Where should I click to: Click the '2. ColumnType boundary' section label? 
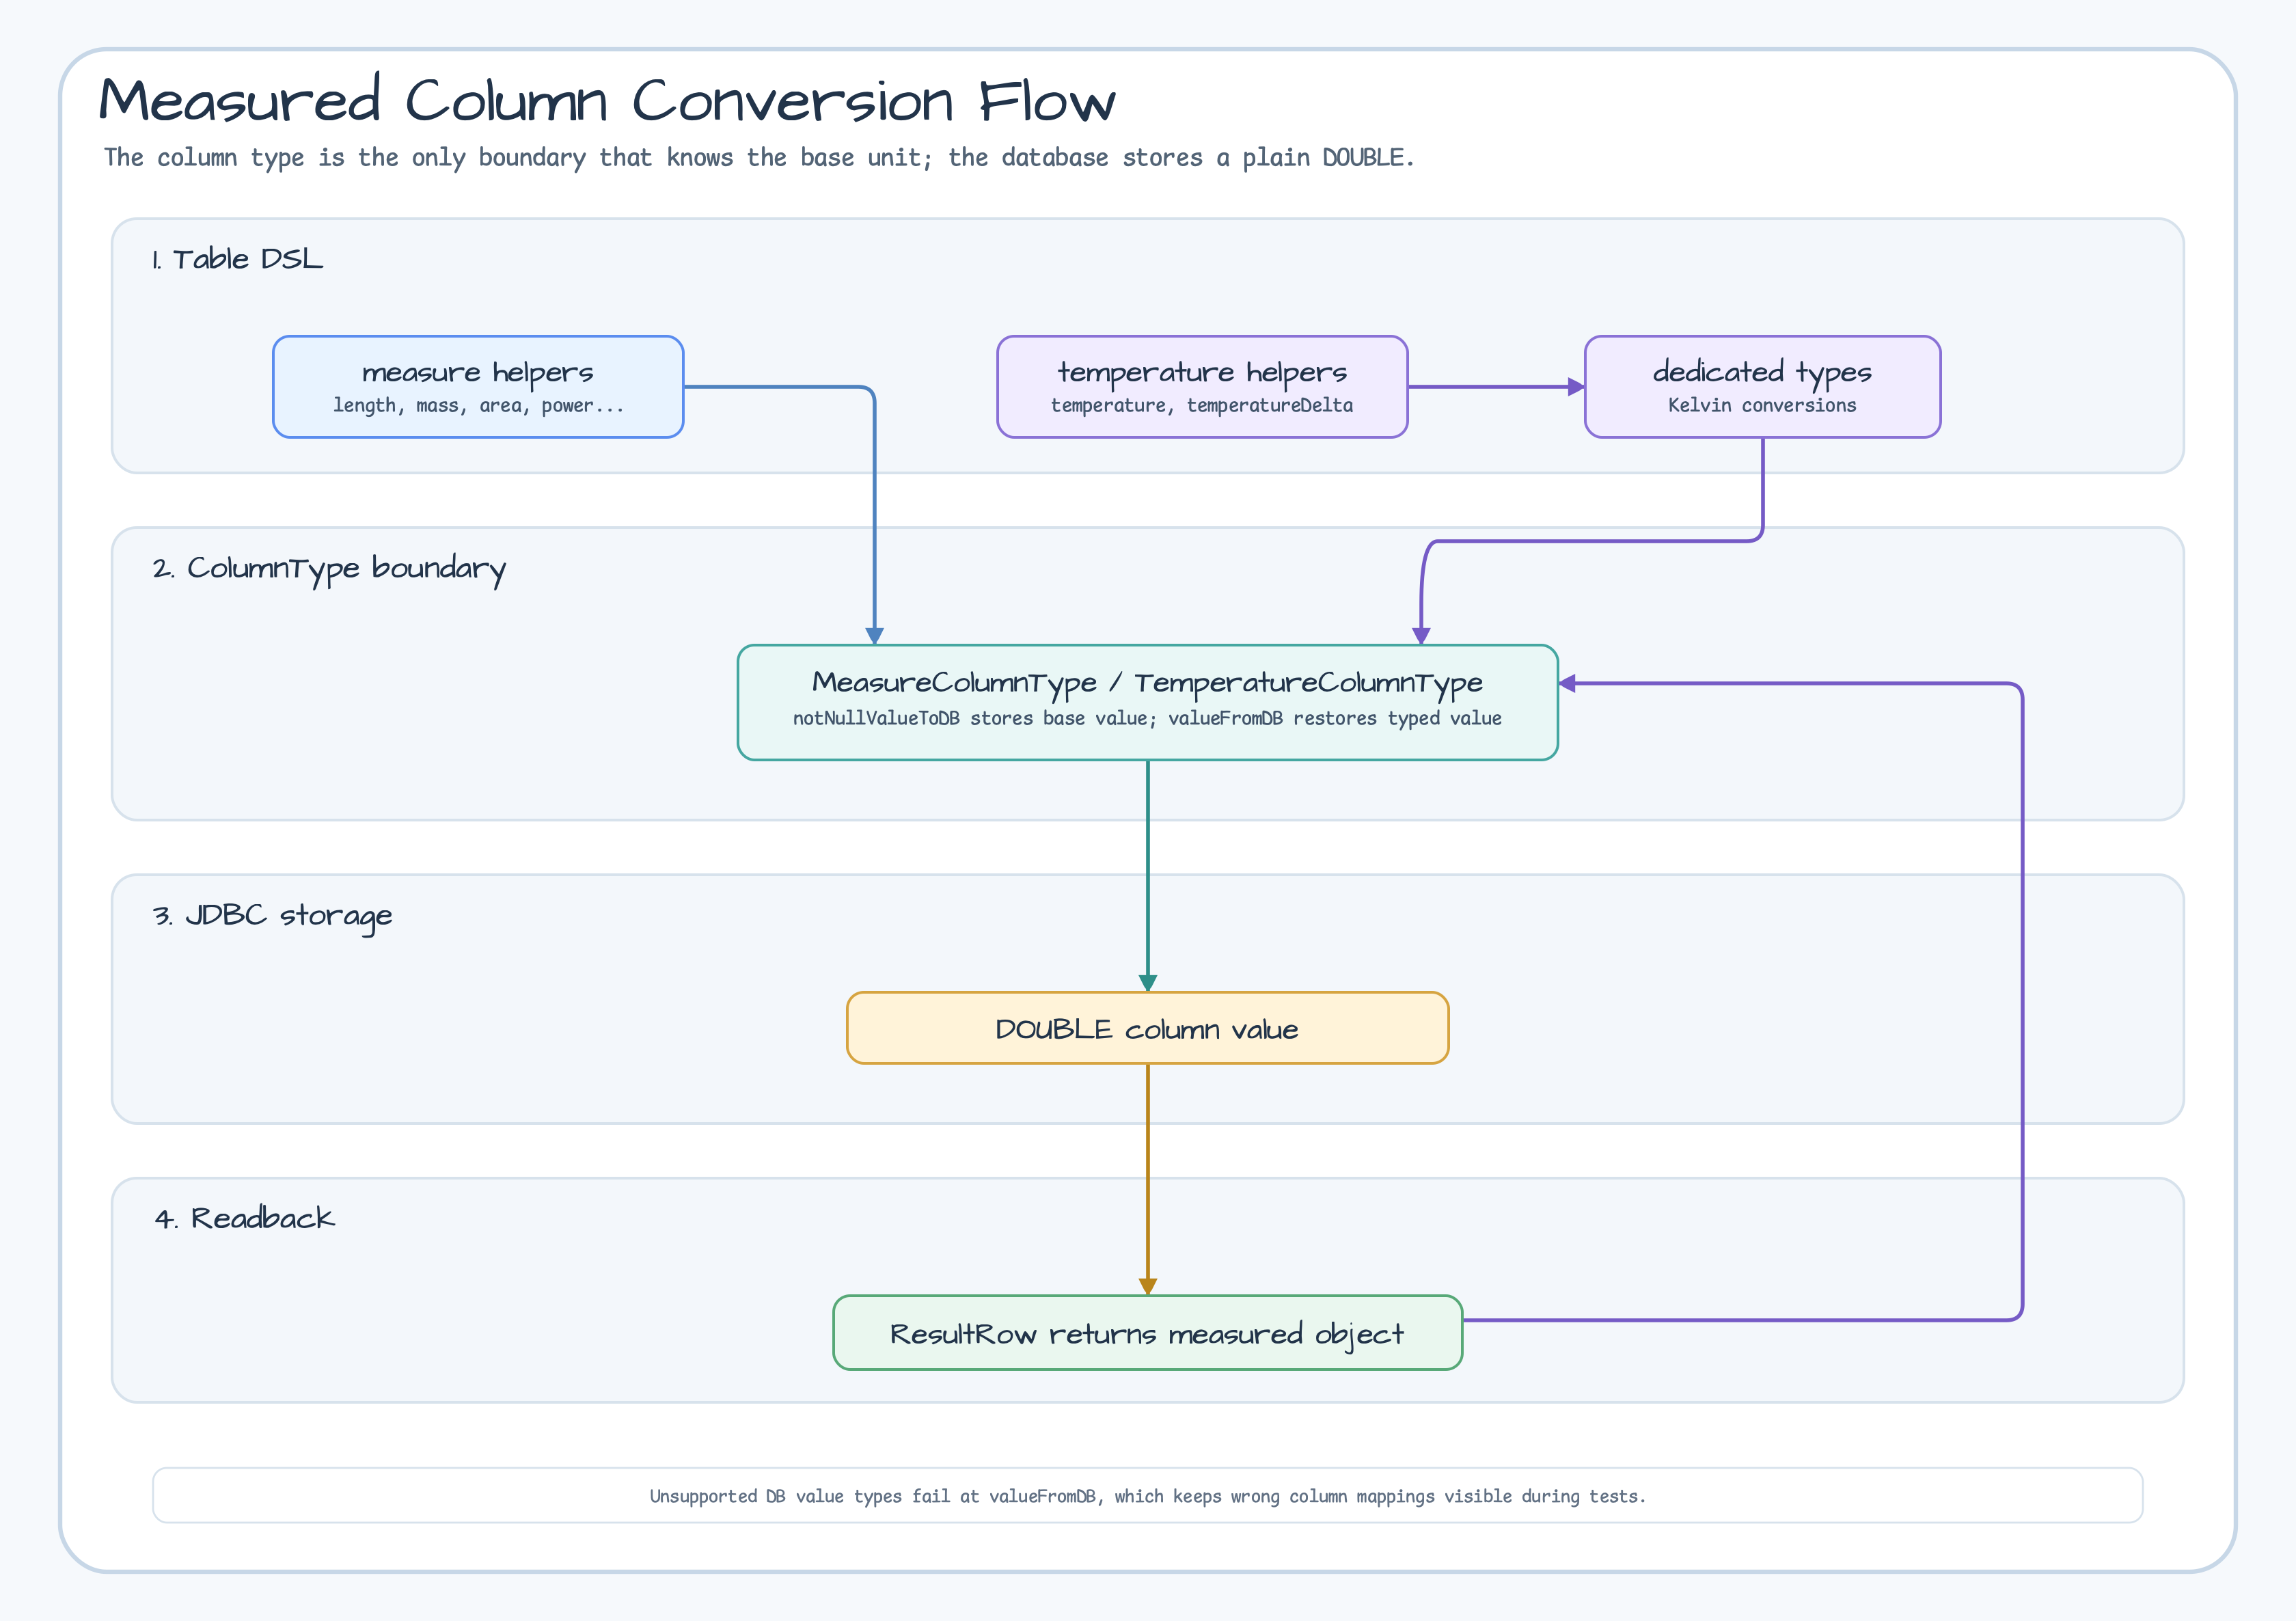coord(329,569)
